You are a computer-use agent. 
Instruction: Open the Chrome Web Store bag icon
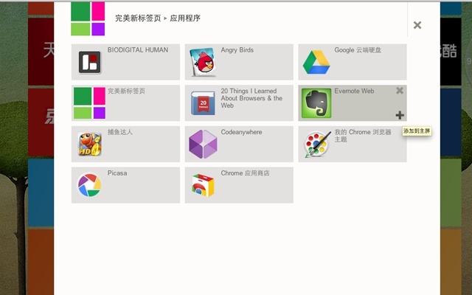pyautogui.click(x=203, y=185)
